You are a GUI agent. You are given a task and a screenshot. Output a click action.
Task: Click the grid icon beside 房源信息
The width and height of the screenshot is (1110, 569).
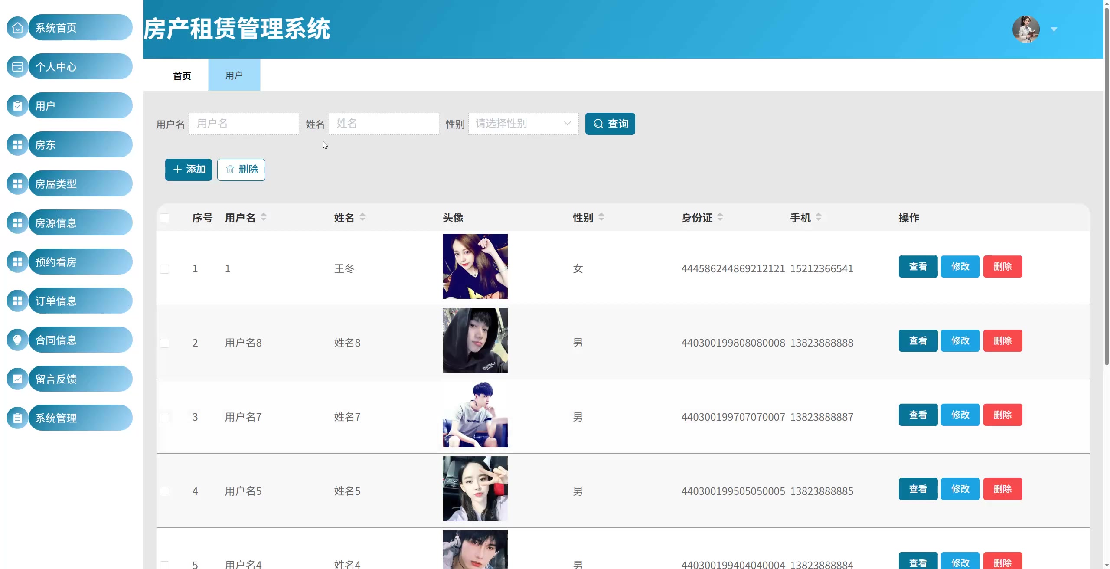(x=17, y=223)
